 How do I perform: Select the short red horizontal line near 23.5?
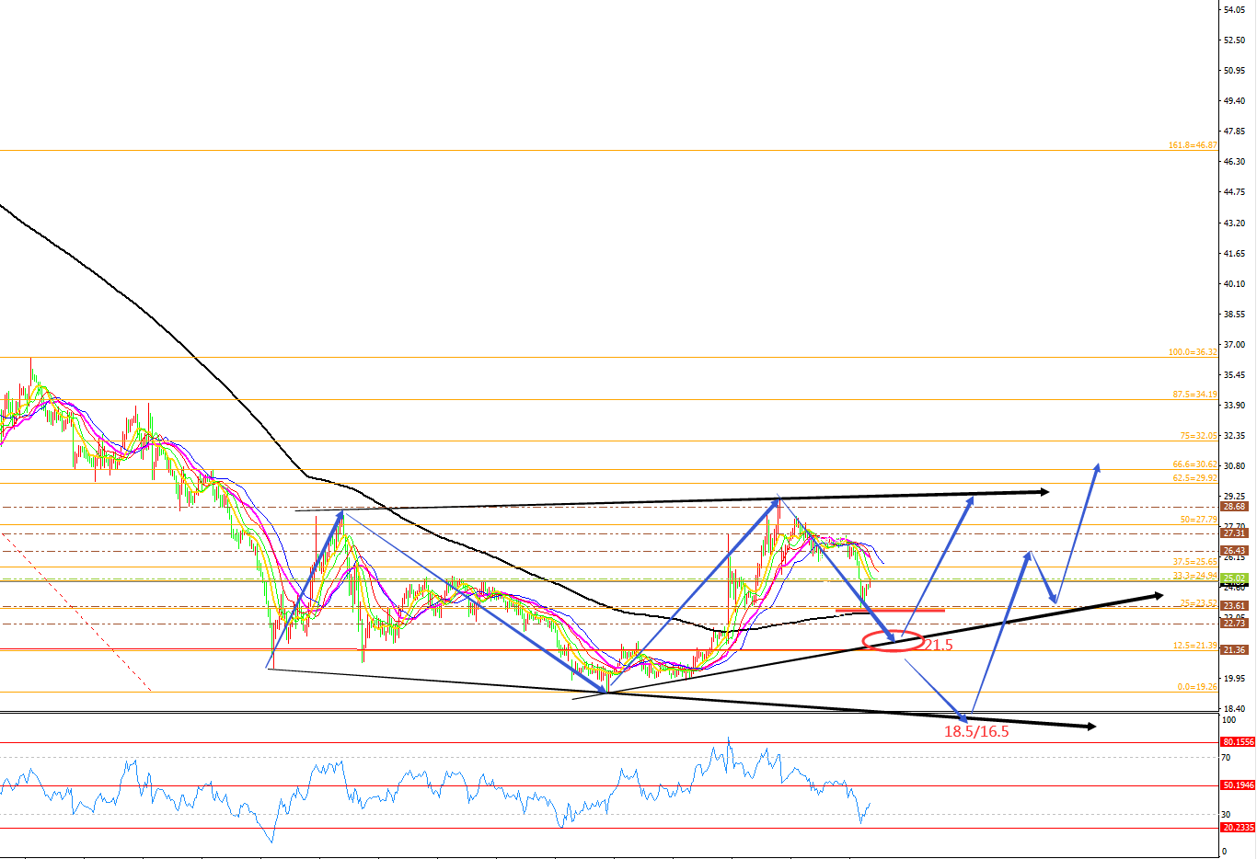click(889, 611)
